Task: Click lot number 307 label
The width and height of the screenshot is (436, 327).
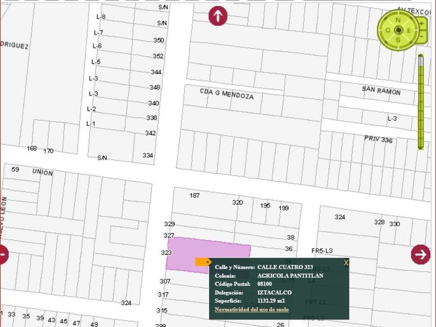Action: click(x=165, y=281)
